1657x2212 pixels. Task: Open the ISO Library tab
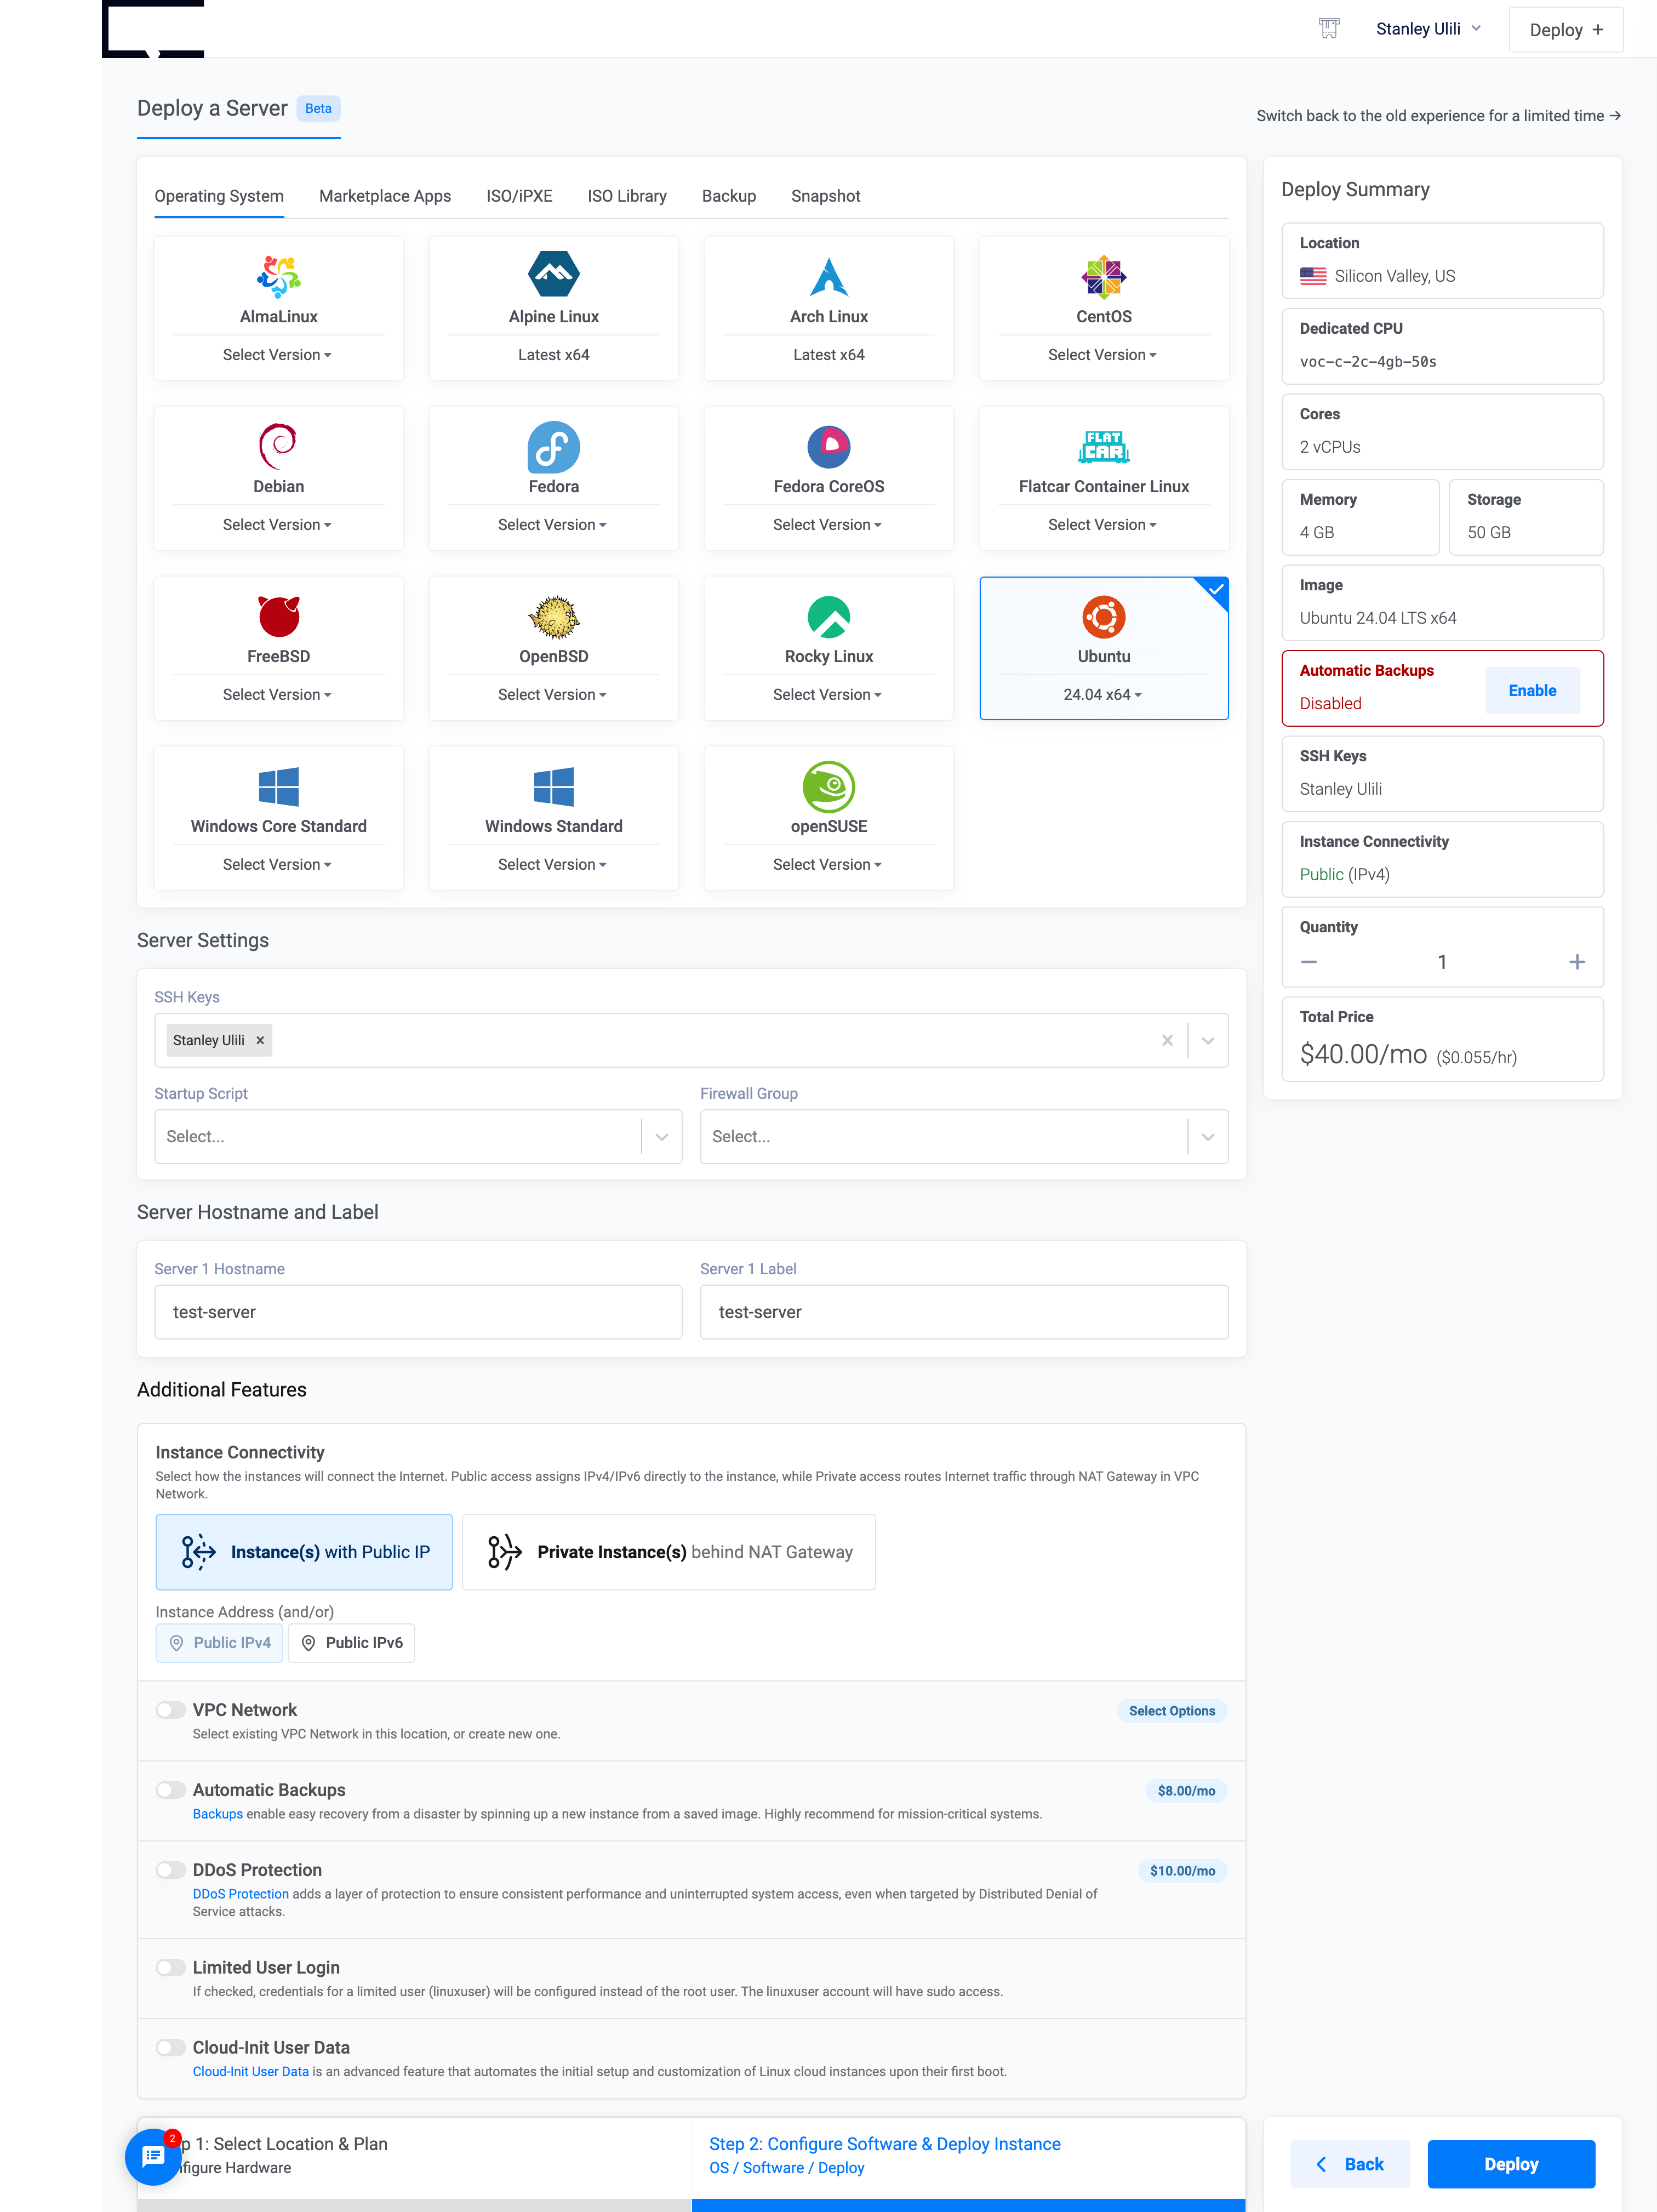pyautogui.click(x=627, y=196)
